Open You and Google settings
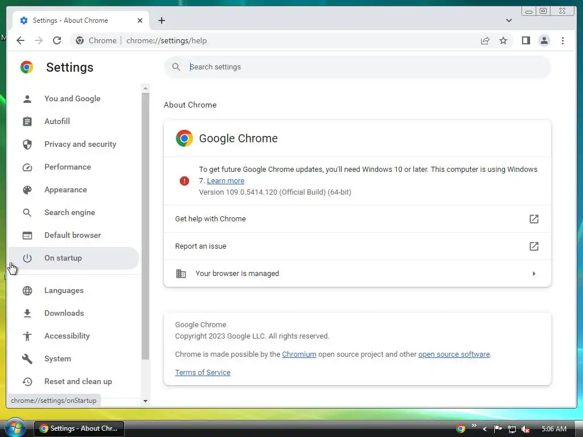 73,98
